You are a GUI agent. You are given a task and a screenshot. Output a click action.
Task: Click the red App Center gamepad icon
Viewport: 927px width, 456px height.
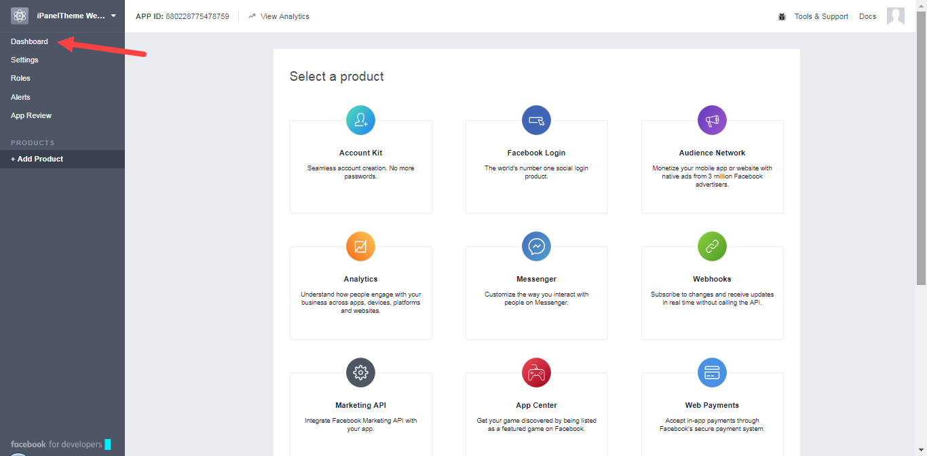[536, 373]
